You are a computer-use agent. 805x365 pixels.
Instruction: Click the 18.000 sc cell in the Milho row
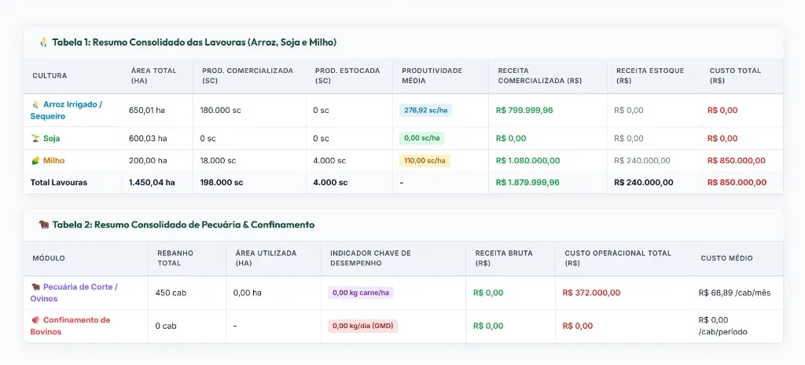[x=219, y=160]
